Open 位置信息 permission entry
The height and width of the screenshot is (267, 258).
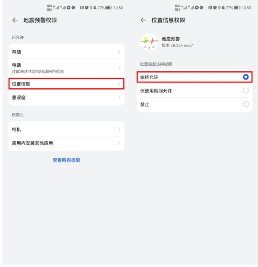[x=66, y=84]
